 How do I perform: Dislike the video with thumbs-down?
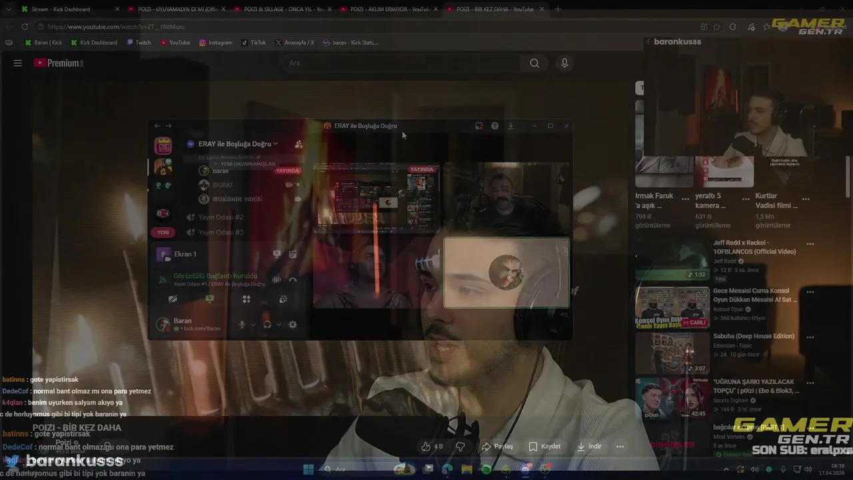(460, 447)
